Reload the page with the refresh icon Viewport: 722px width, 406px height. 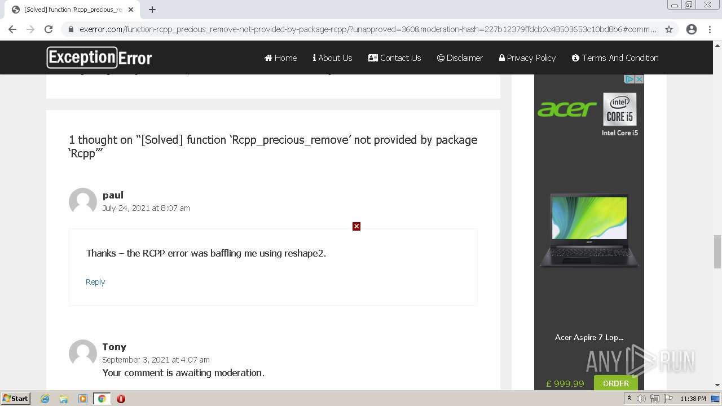pos(49,29)
